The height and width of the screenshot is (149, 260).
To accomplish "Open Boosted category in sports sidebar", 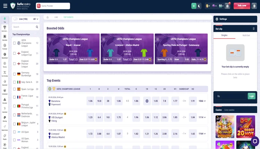I will tap(5, 38).
